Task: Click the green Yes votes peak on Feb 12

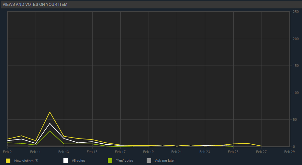Action: (50, 131)
